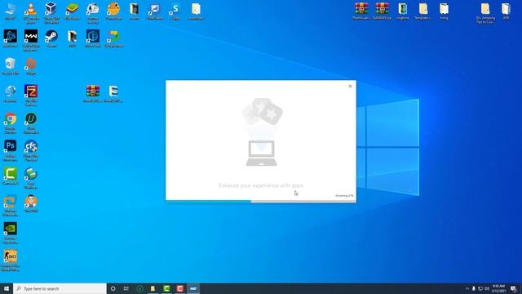Viewport: 522px width, 294px height.
Task: Open the 30+ Amazing Tips folder
Action: (x=485, y=13)
